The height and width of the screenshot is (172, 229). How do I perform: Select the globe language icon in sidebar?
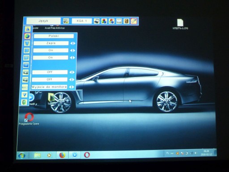click(27, 36)
